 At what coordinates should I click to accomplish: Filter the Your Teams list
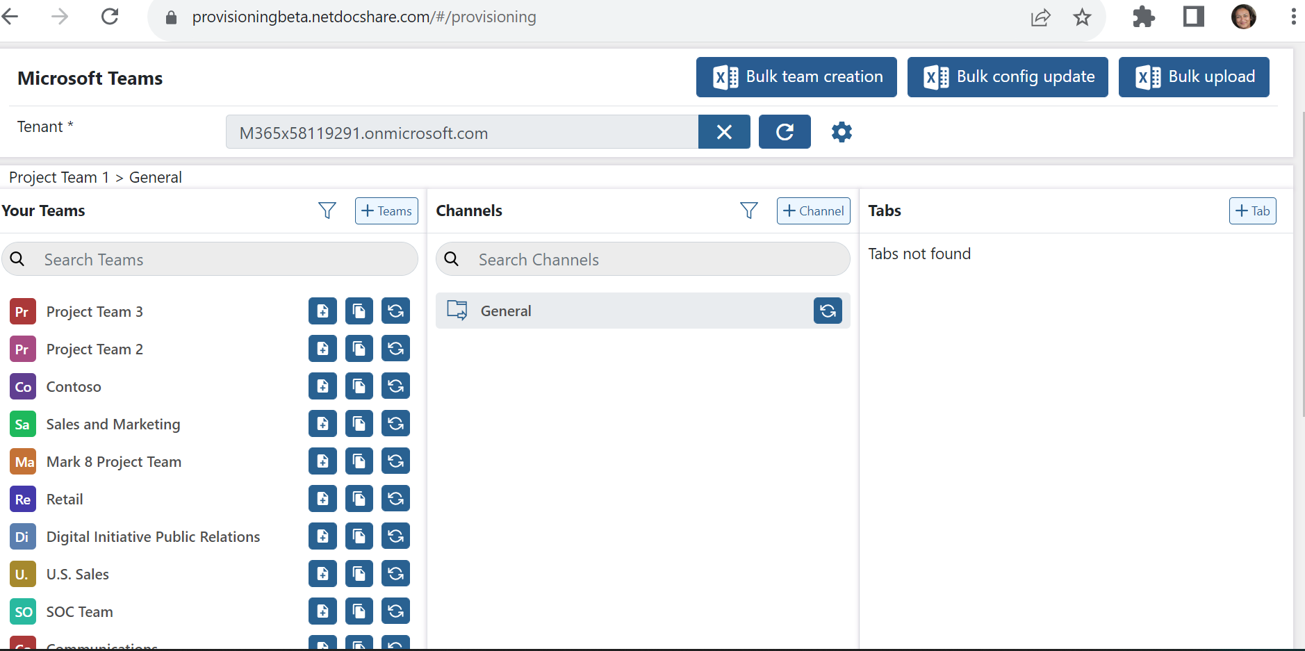(327, 211)
